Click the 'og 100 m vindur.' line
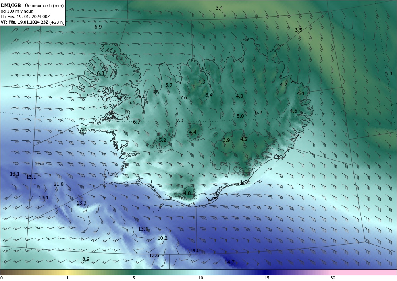The width and height of the screenshot is (397, 281). [17, 11]
